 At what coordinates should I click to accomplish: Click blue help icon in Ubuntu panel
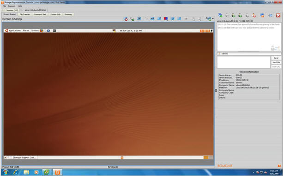pos(48,31)
